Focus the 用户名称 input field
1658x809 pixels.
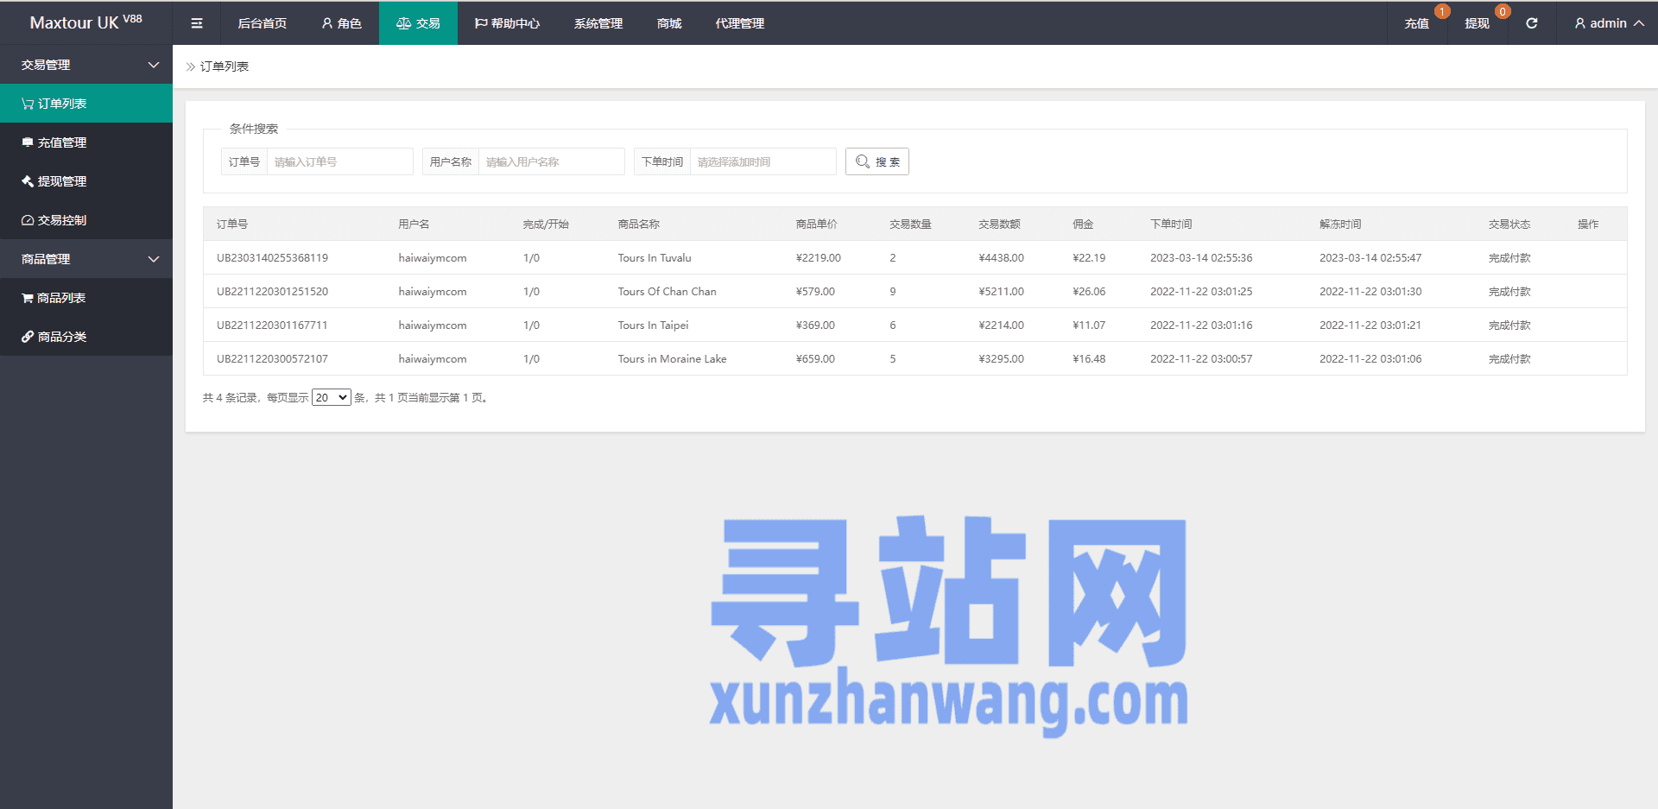(x=552, y=161)
